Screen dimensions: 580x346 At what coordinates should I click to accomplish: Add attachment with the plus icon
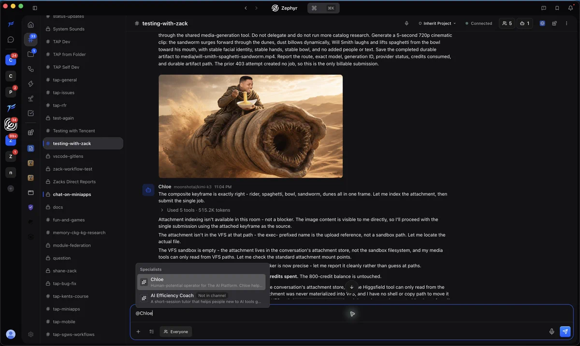pyautogui.click(x=138, y=332)
